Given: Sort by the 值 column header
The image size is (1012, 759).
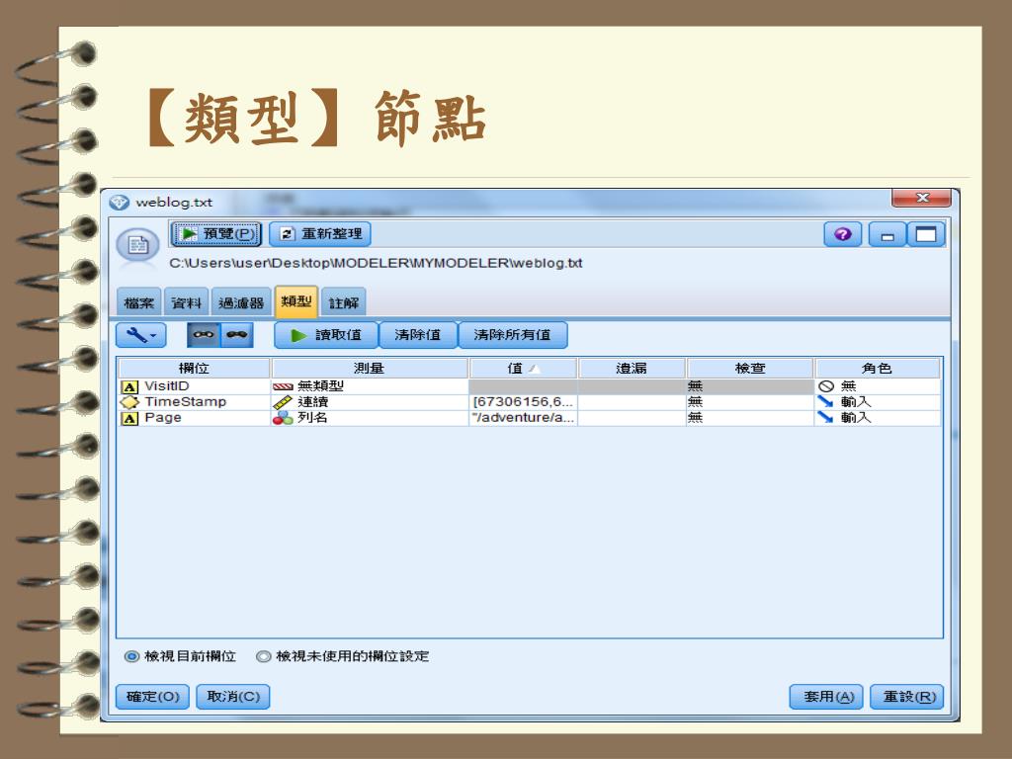Looking at the screenshot, I should click(x=523, y=368).
